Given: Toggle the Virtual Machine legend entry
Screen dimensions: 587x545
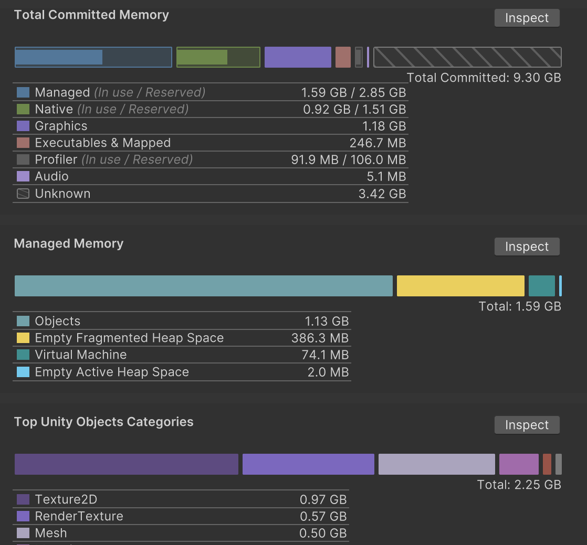Looking at the screenshot, I should click(x=23, y=355).
